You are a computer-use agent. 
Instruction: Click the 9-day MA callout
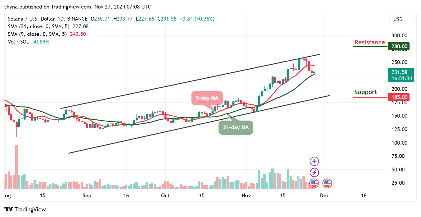[x=207, y=98]
